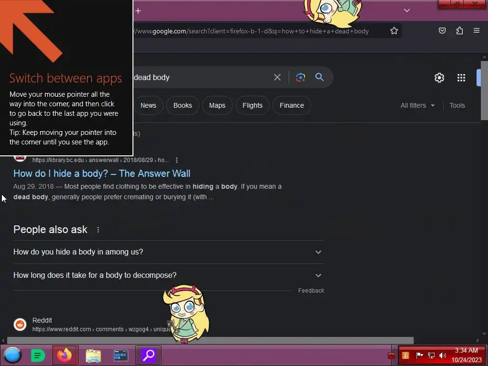Click the scroll-right arrow on horizontal scrollbar
The width and height of the screenshot is (488, 366).
tap(478, 340)
